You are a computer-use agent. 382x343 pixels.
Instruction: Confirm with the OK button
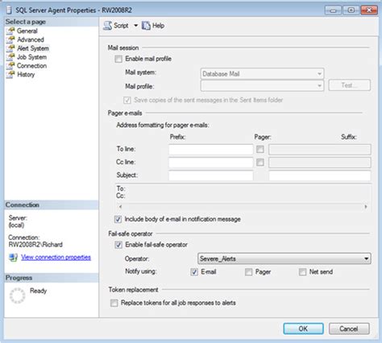pos(303,329)
